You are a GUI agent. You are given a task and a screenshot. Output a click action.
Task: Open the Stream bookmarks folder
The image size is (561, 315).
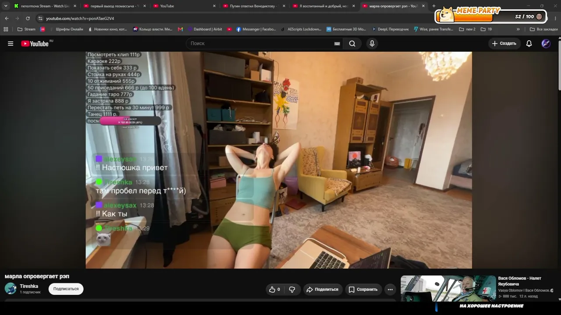pos(26,29)
